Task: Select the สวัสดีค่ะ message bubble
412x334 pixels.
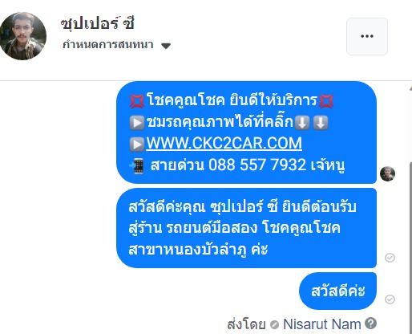Action: click(x=337, y=291)
